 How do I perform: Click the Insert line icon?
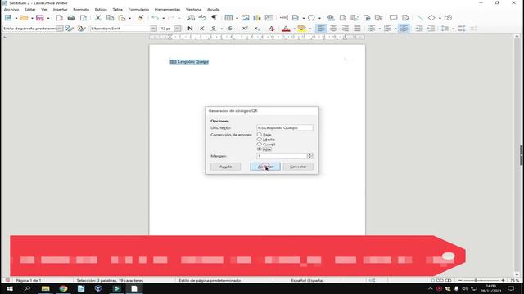pos(420,18)
